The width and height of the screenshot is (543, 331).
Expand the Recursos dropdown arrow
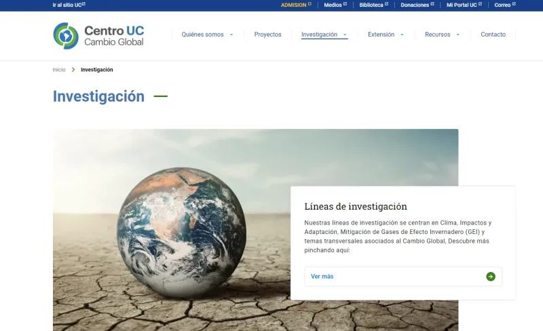457,35
